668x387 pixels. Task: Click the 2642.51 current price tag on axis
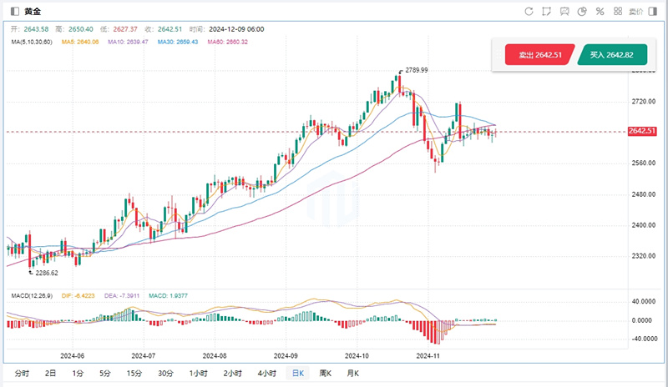(642, 131)
